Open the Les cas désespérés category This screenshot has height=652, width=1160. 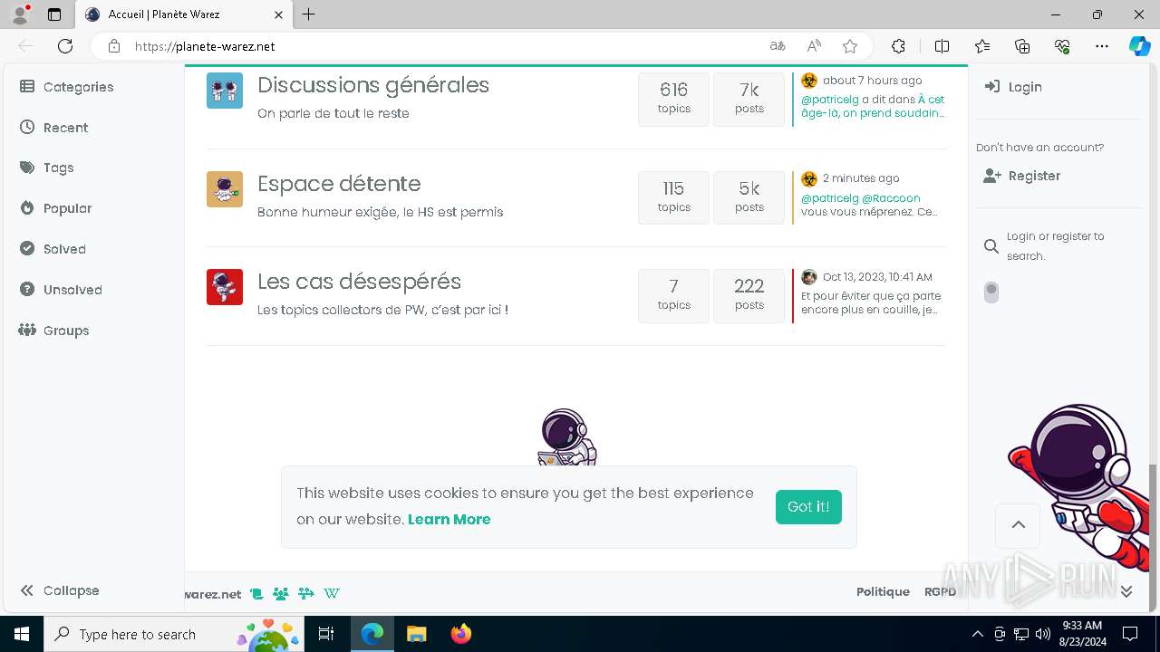[x=360, y=282]
